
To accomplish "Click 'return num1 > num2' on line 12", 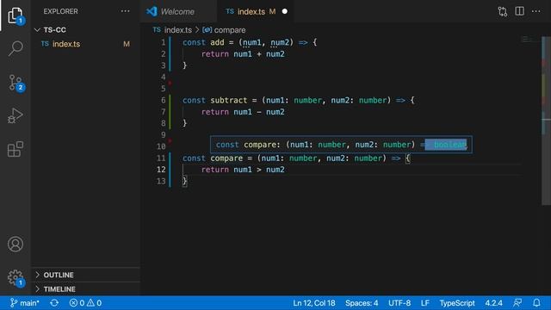I will (x=243, y=170).
